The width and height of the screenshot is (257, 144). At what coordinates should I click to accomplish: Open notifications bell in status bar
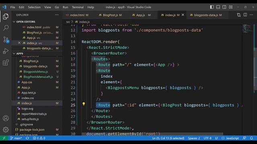[x=251, y=138]
